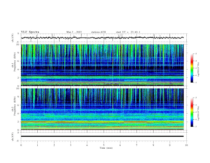This screenshot has width=210, height=163.
Task: Click the time axis tick label "5"
Action: (x=104, y=145)
